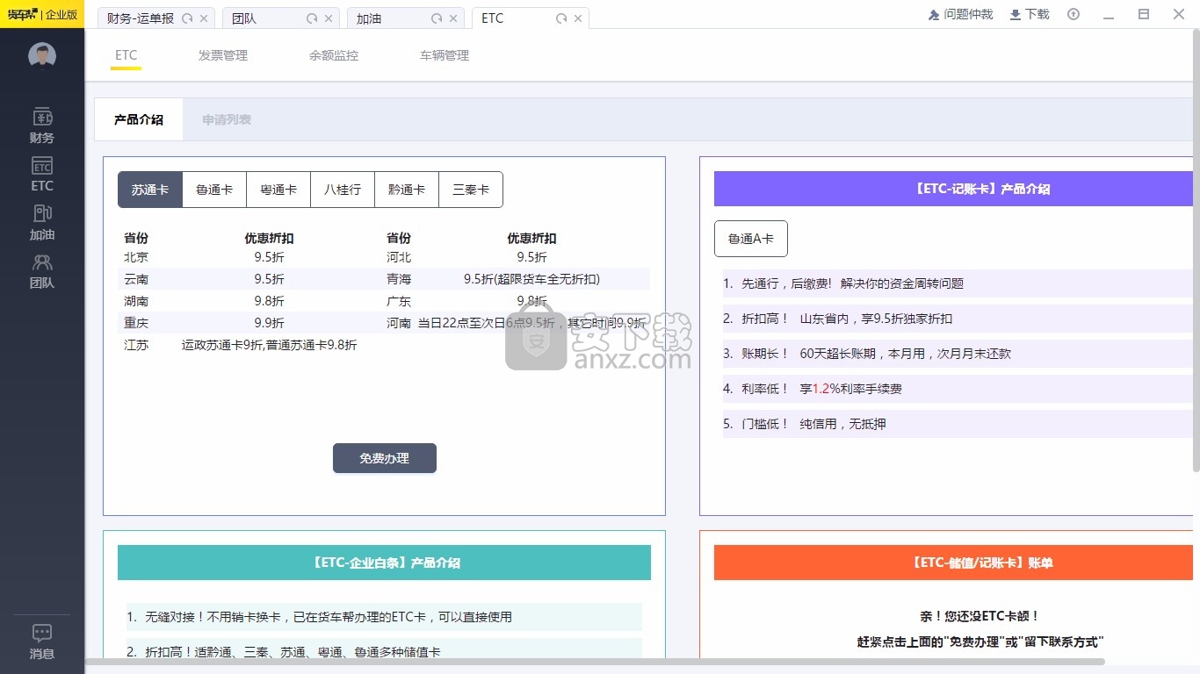The image size is (1200, 674).
Task: Choose the 三秦卡 card option
Action: pyautogui.click(x=471, y=190)
